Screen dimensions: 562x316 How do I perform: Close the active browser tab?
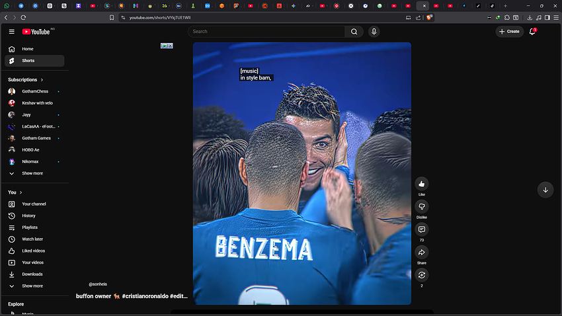coord(424,6)
